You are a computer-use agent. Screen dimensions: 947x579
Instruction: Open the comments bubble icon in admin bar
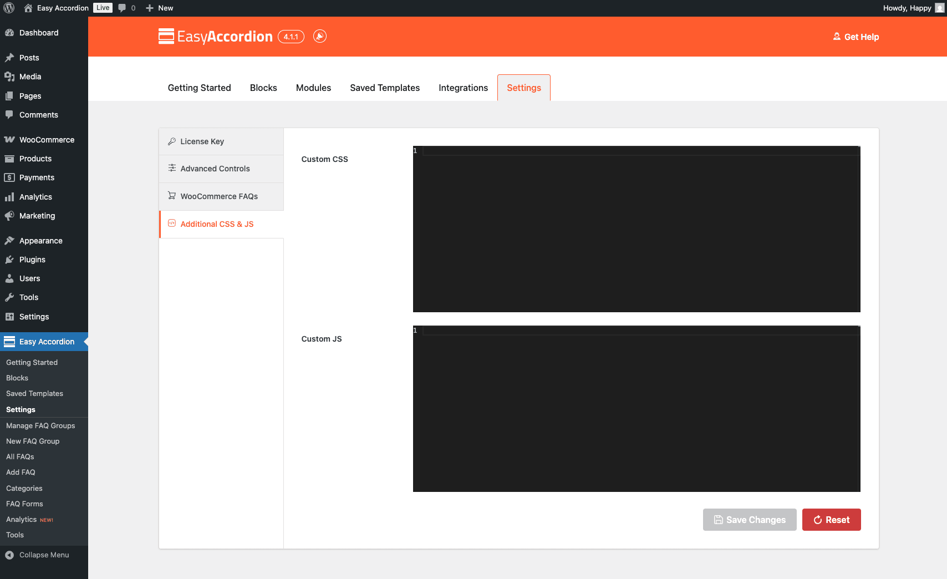tap(123, 8)
